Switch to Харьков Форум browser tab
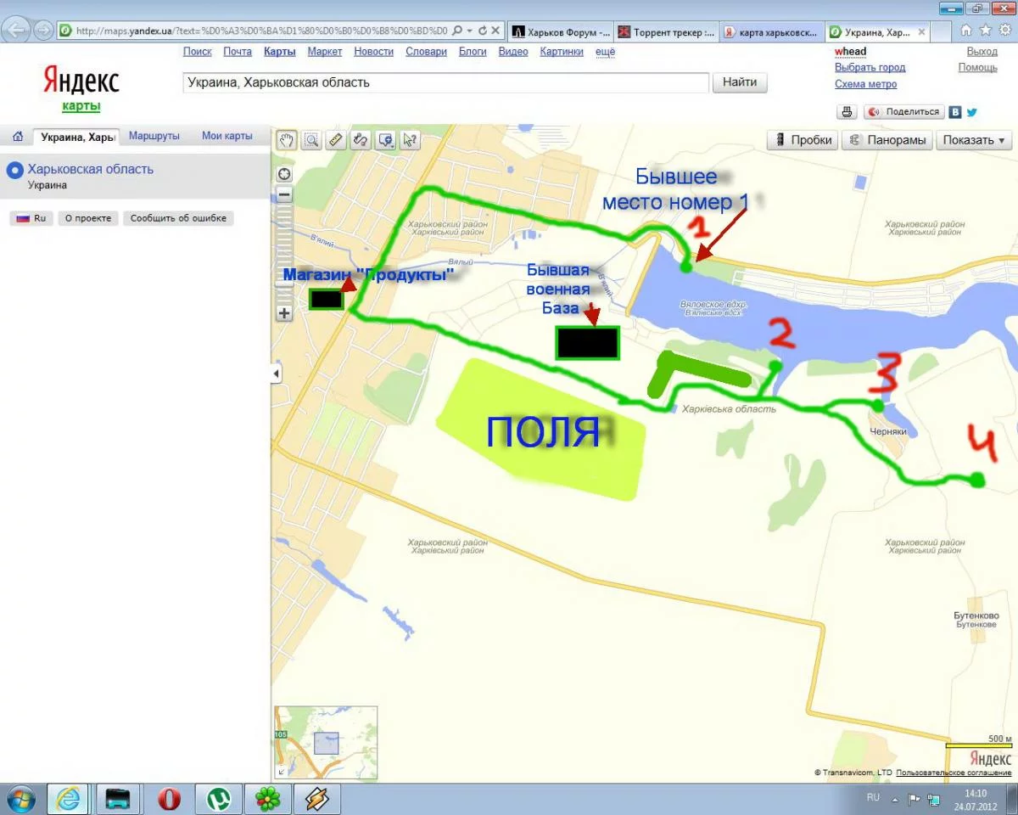1018x815 pixels. coord(560,32)
